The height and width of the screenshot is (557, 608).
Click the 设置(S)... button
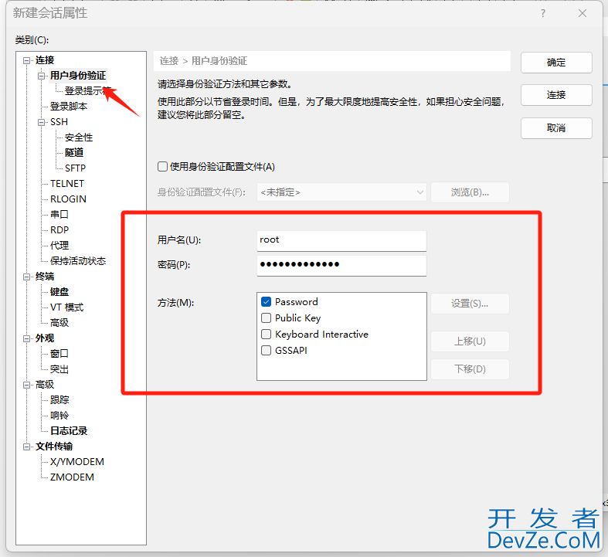tap(470, 304)
